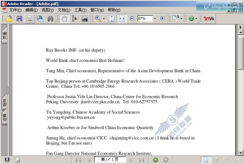Click email jlin@ccer.pku.edu.cn text
Image resolution: width=244 pixels, height=164 pixels.
pos(101,102)
